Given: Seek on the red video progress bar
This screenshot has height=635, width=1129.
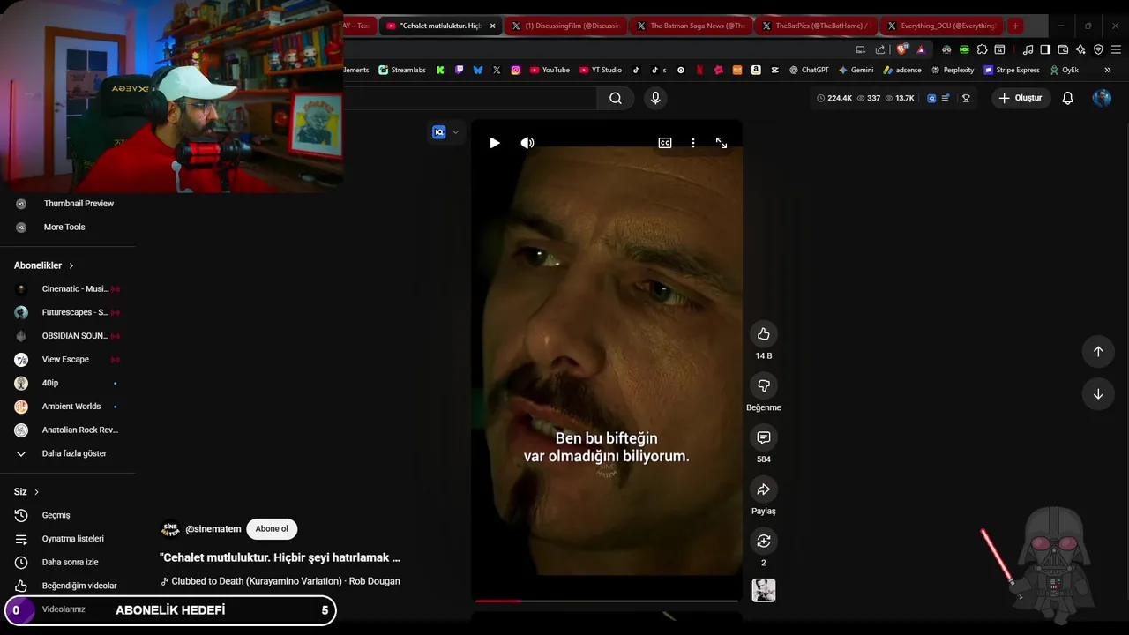Looking at the screenshot, I should [x=607, y=601].
